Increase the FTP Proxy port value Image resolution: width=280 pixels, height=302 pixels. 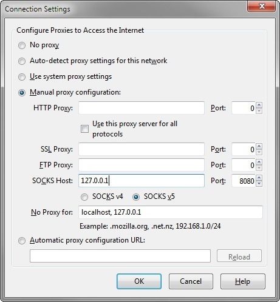point(259,162)
